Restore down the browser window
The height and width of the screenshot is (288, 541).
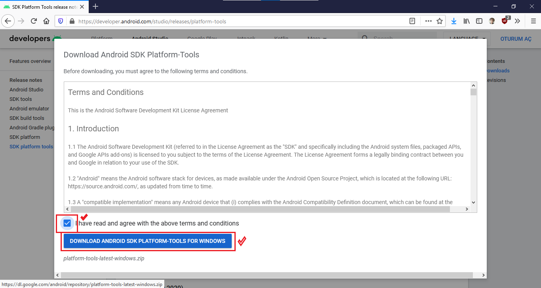pos(514,6)
